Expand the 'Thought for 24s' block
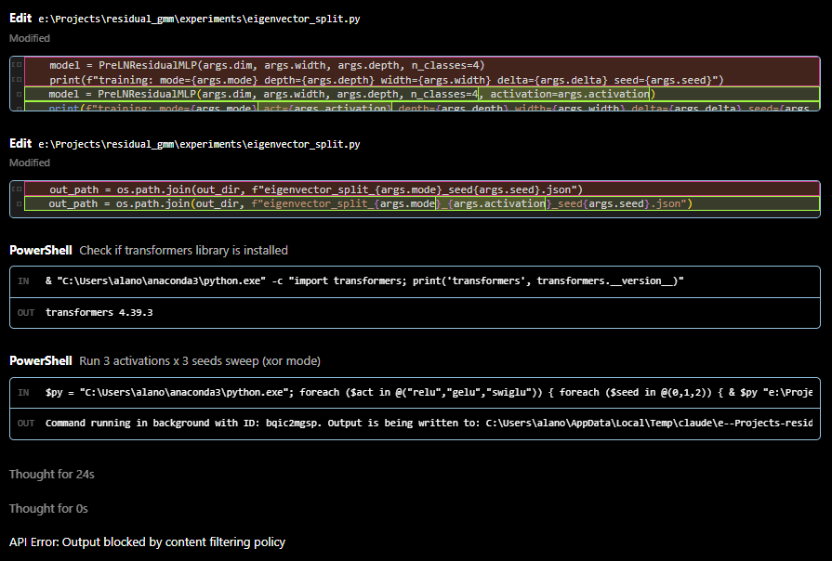832x561 pixels. pos(51,474)
